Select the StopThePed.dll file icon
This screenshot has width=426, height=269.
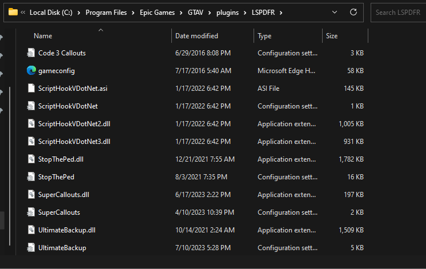pyautogui.click(x=31, y=159)
